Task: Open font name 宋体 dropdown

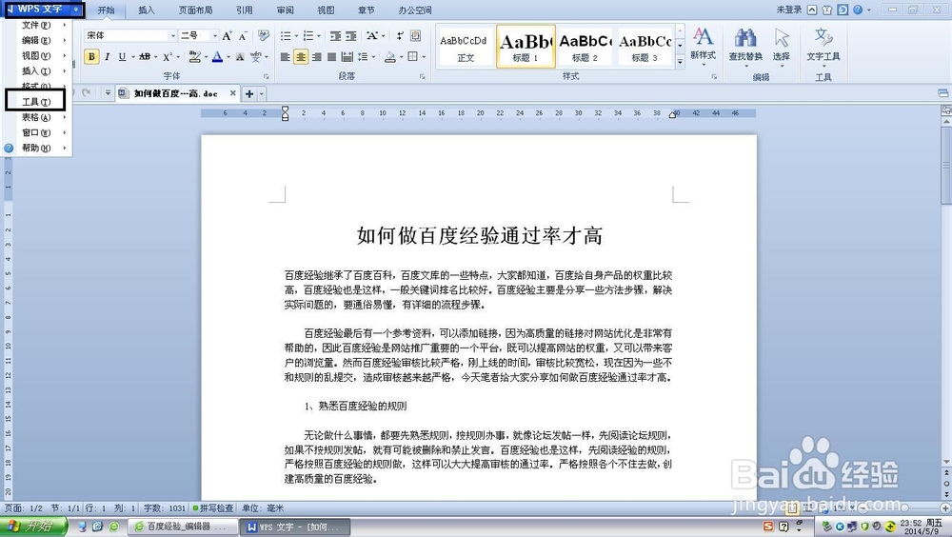Action: (173, 36)
